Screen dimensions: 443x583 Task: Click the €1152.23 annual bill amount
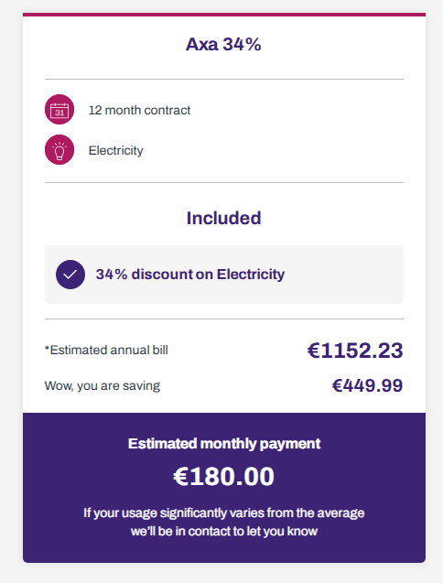click(x=355, y=351)
